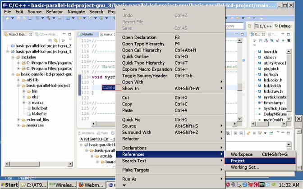
Task: Open the Declarations submenu
Action: (170, 148)
